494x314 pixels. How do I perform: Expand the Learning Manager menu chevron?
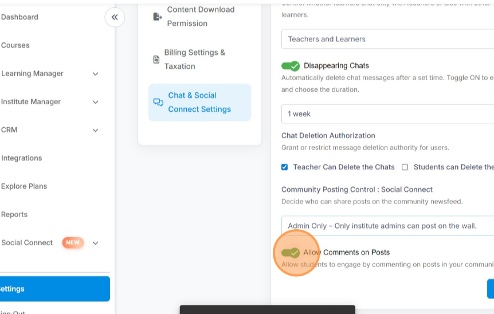(x=95, y=74)
